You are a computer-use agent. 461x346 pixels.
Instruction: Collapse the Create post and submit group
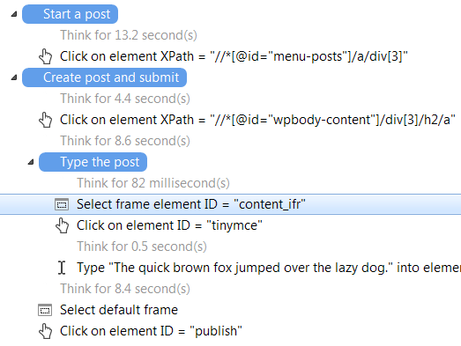click(x=14, y=77)
